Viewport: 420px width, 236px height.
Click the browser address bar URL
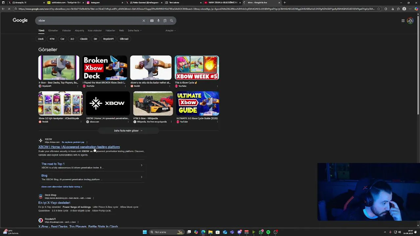196,9
